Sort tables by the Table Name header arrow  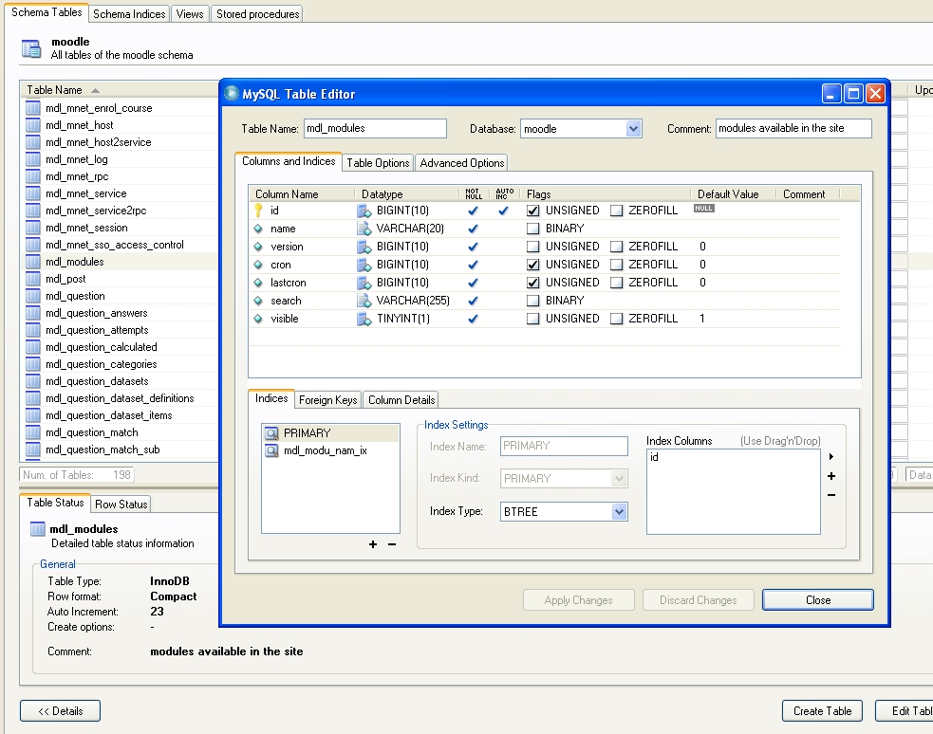95,90
